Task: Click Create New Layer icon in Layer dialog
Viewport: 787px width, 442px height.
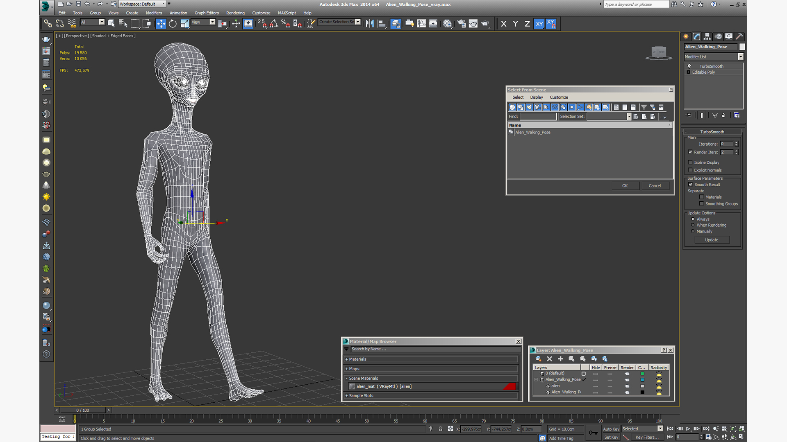Action: [539, 359]
